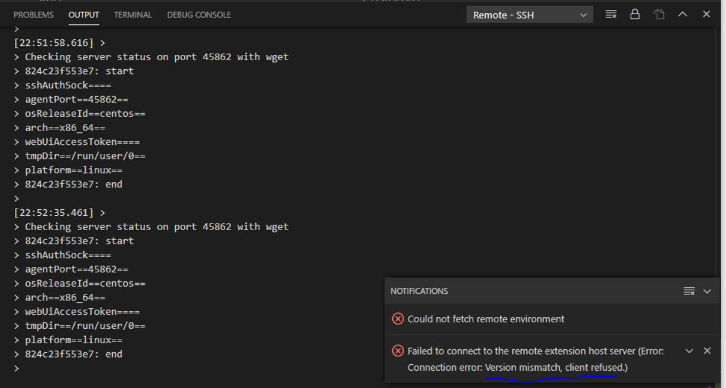Viewport: 726px width, 388px height.
Task: Switch to the TERMINAL tab
Action: (133, 14)
